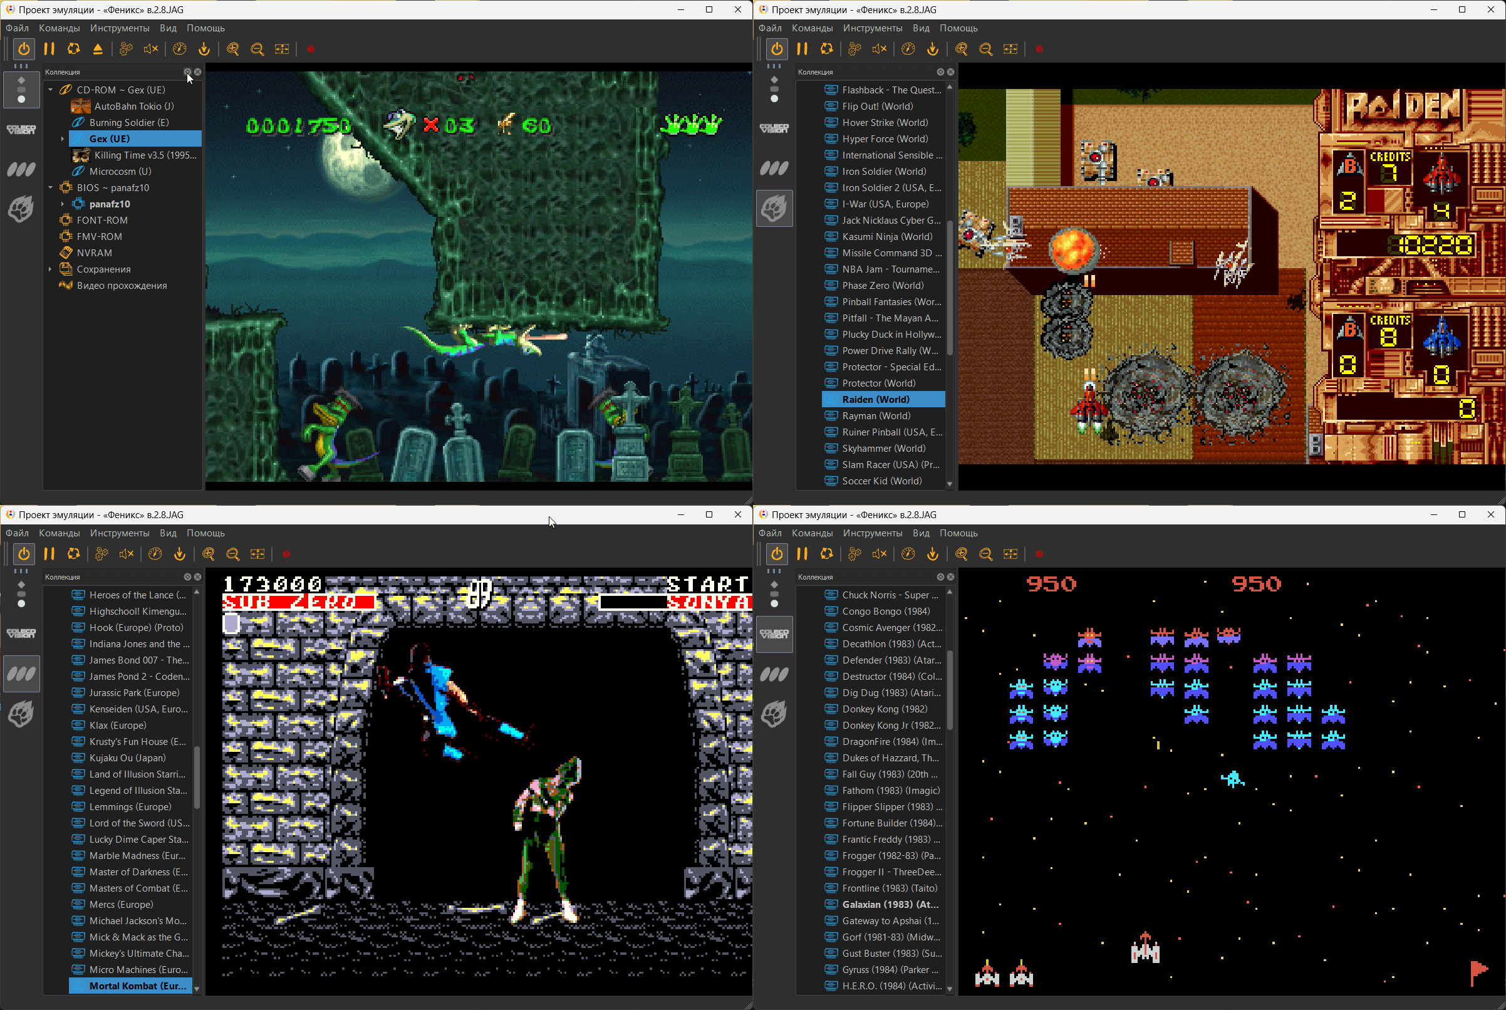Open the Вид menu in the Galaxian window
The height and width of the screenshot is (1010, 1506).
(x=921, y=533)
